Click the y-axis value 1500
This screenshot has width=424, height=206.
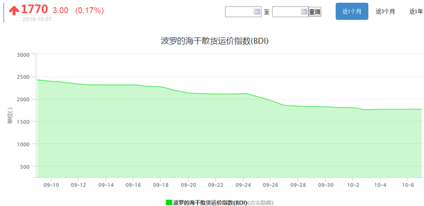[23, 122]
